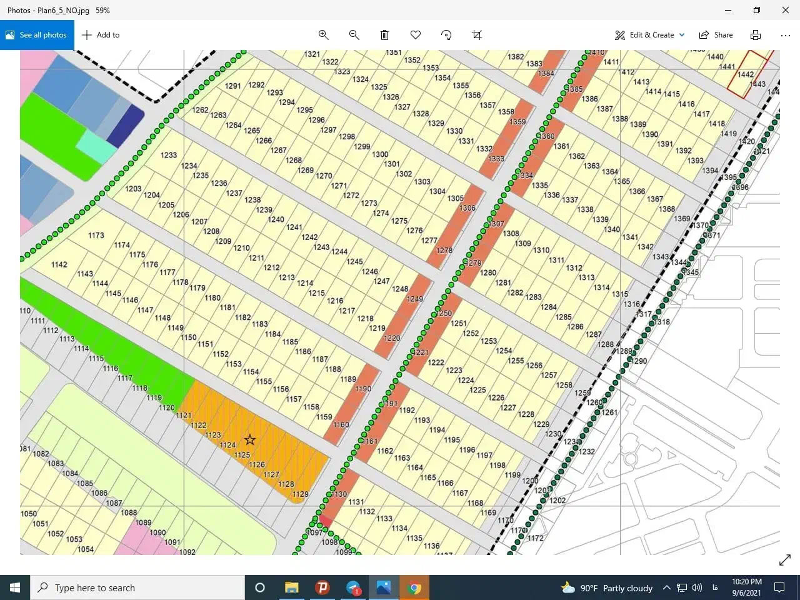This screenshot has width=800, height=600.
Task: Open the 90°F Partly cloudy weather widget
Action: (607, 587)
